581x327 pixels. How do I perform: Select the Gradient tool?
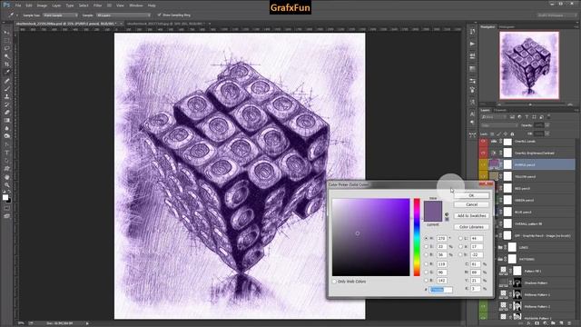coord(6,120)
